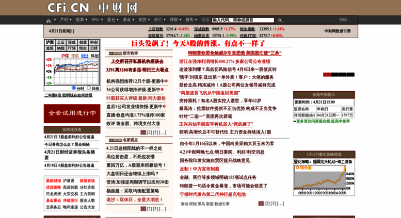Open the 道琼斯30 index link
The height and width of the screenshot is (218, 401).
[155, 36]
